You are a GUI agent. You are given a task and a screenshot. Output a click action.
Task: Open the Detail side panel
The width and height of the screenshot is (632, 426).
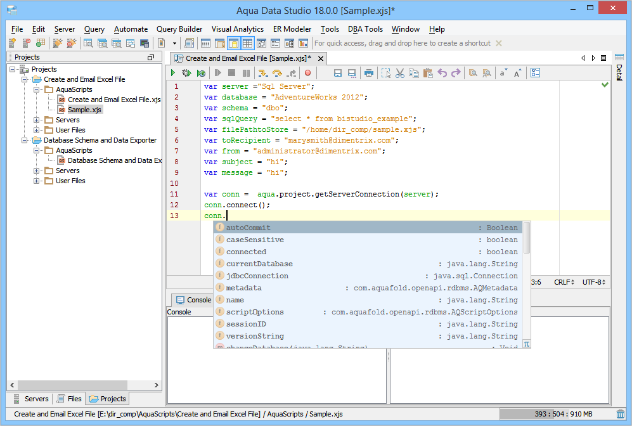point(619,67)
